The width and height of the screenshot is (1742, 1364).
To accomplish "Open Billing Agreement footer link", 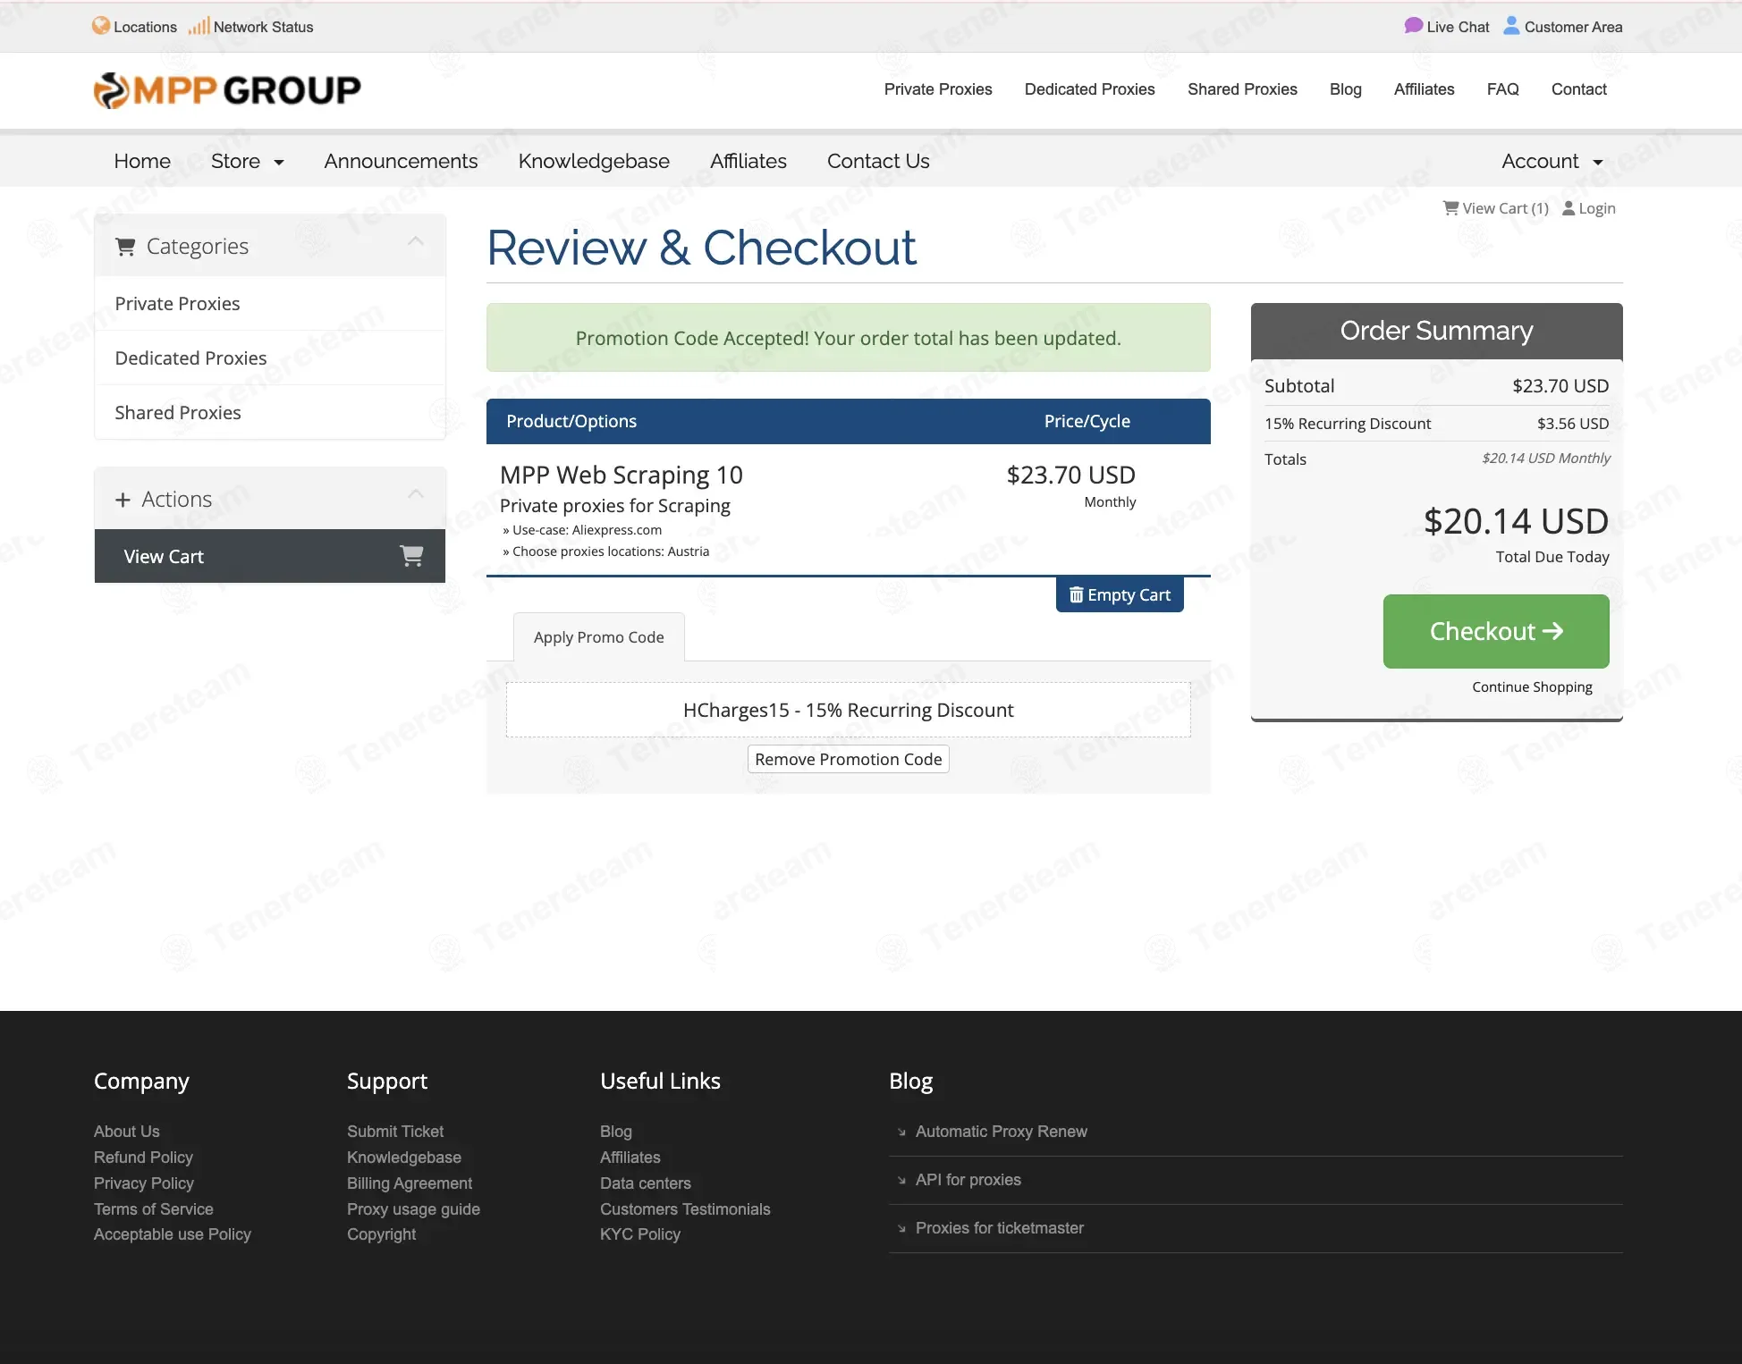I will coord(410,1183).
